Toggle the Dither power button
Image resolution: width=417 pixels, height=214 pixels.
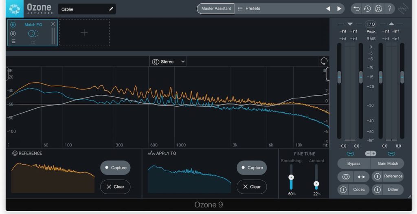tap(377, 190)
